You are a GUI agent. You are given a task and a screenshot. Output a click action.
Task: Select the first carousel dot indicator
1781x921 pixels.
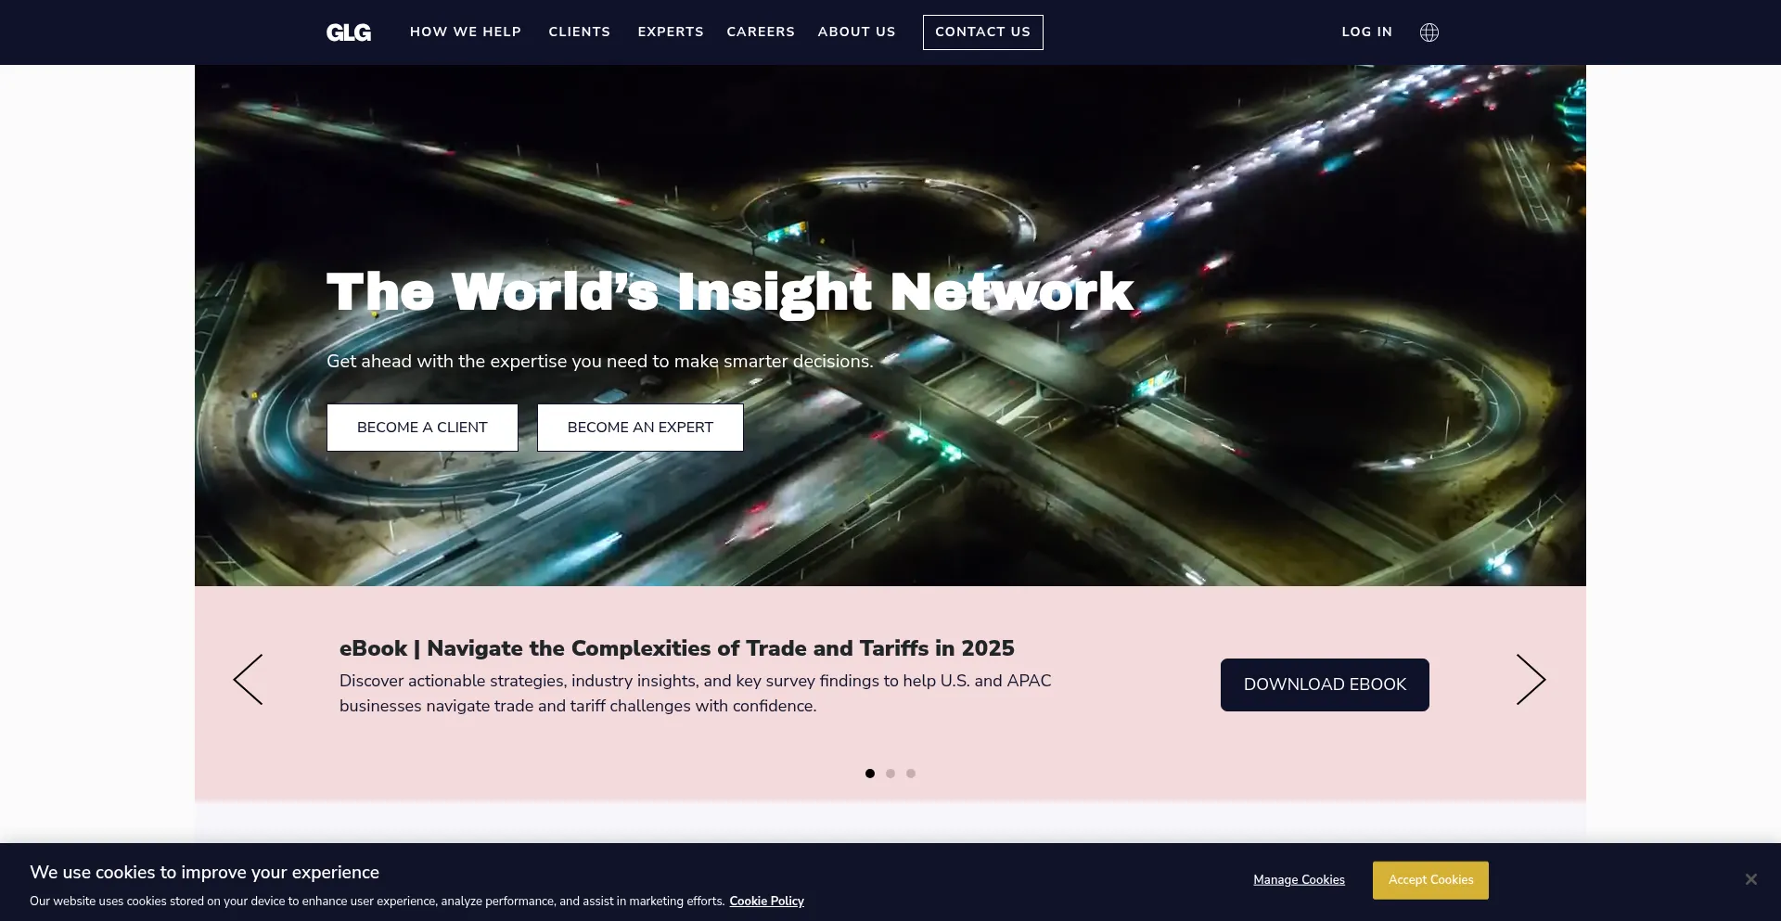pyautogui.click(x=869, y=774)
